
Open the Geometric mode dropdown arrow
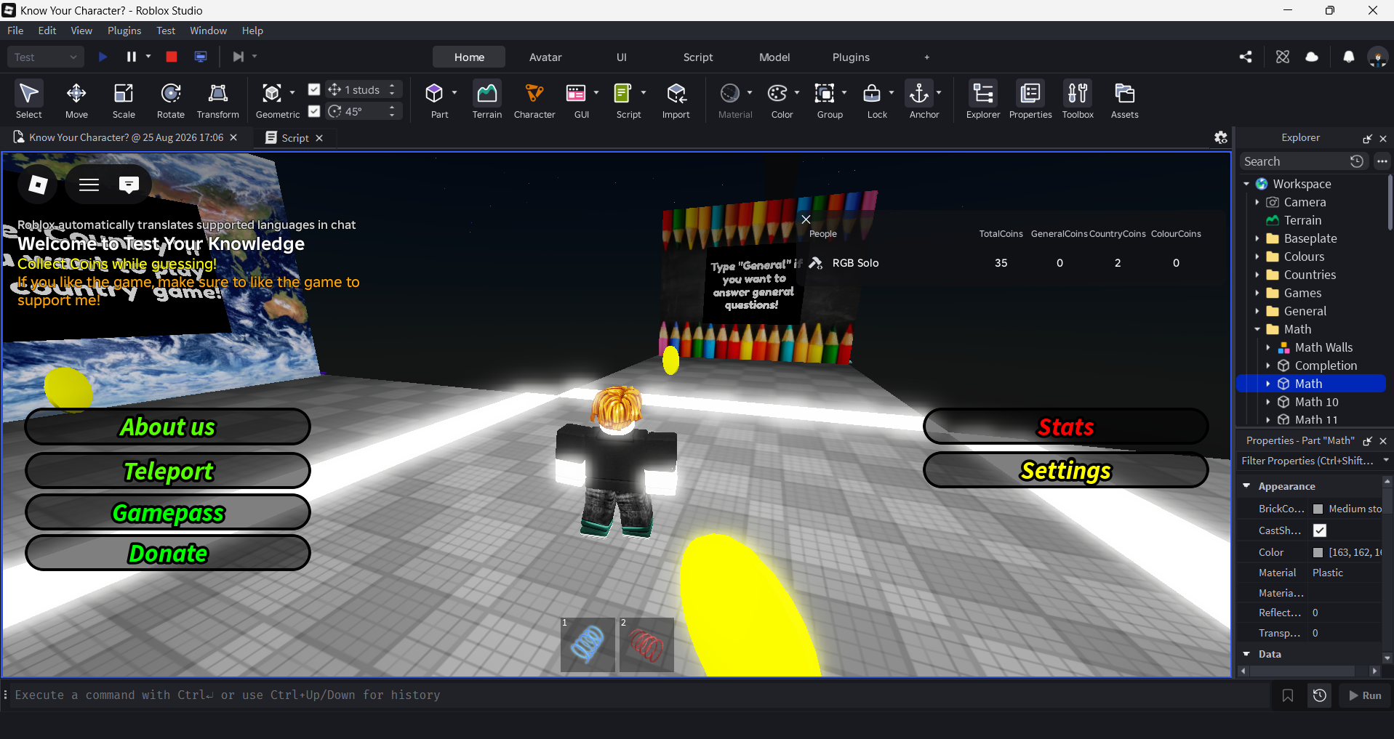[x=292, y=93]
